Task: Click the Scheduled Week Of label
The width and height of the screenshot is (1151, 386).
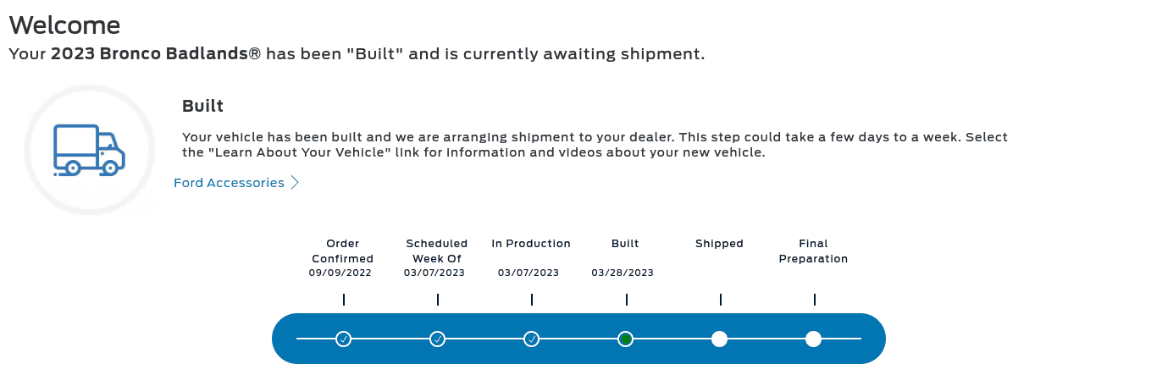Action: tap(437, 251)
